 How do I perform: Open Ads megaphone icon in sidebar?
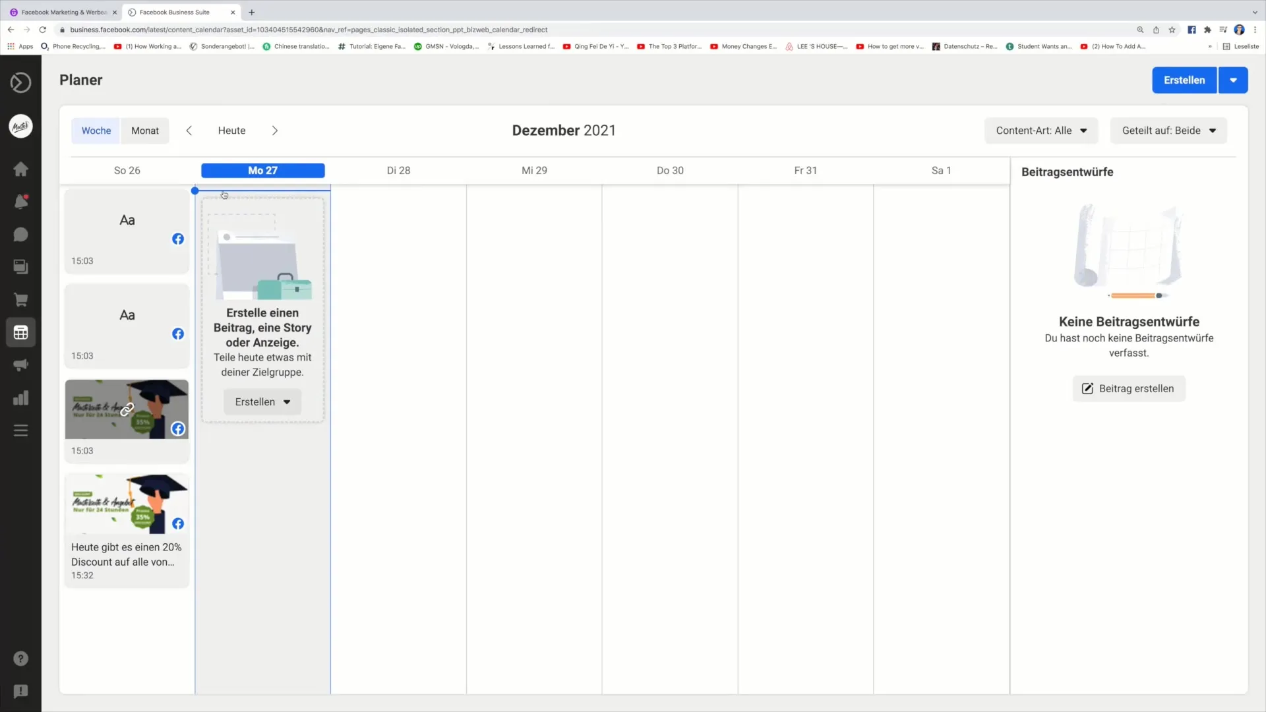20,365
